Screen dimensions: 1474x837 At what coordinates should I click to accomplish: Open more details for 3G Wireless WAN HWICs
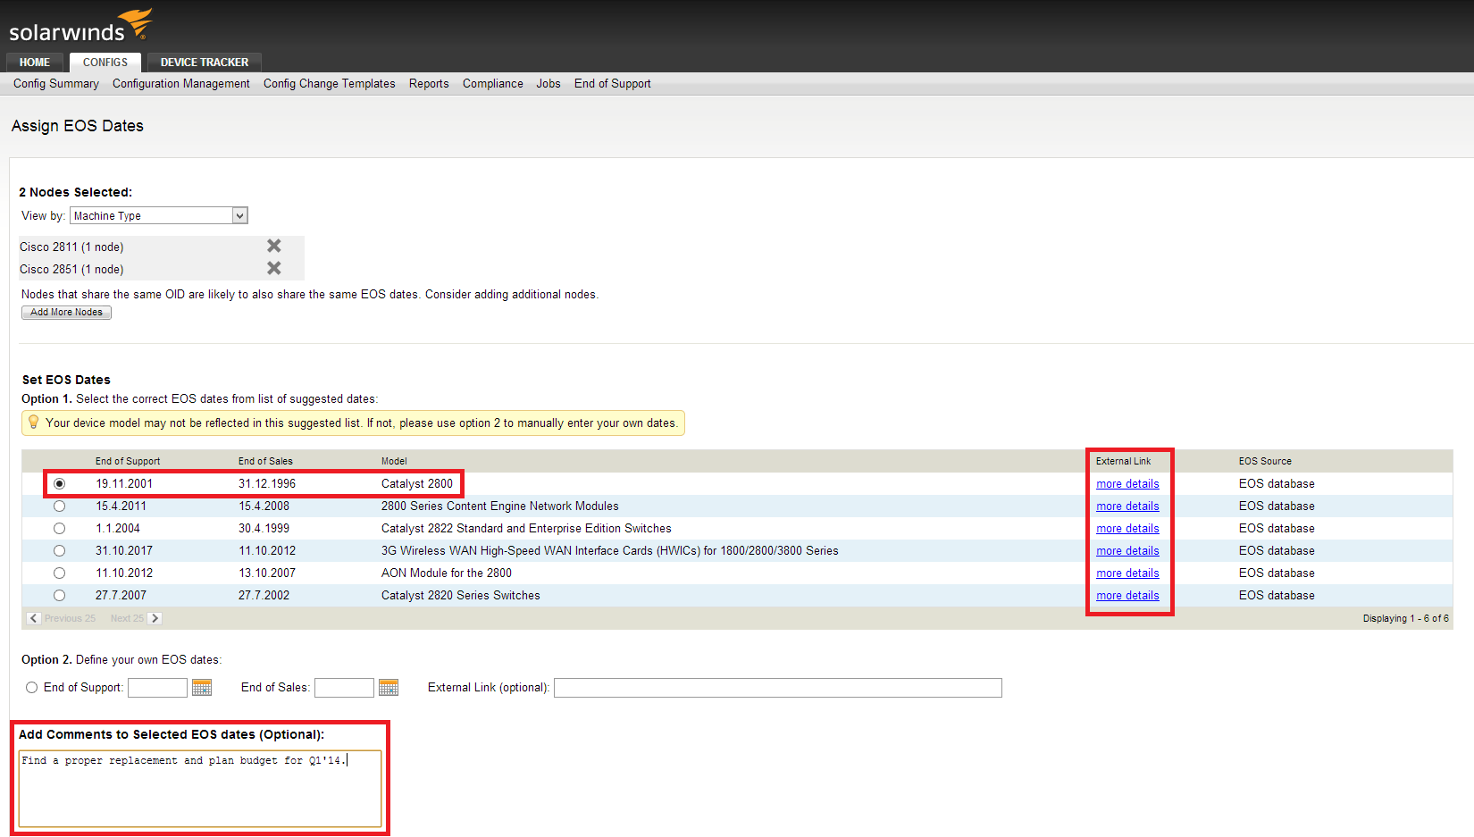[x=1127, y=551]
